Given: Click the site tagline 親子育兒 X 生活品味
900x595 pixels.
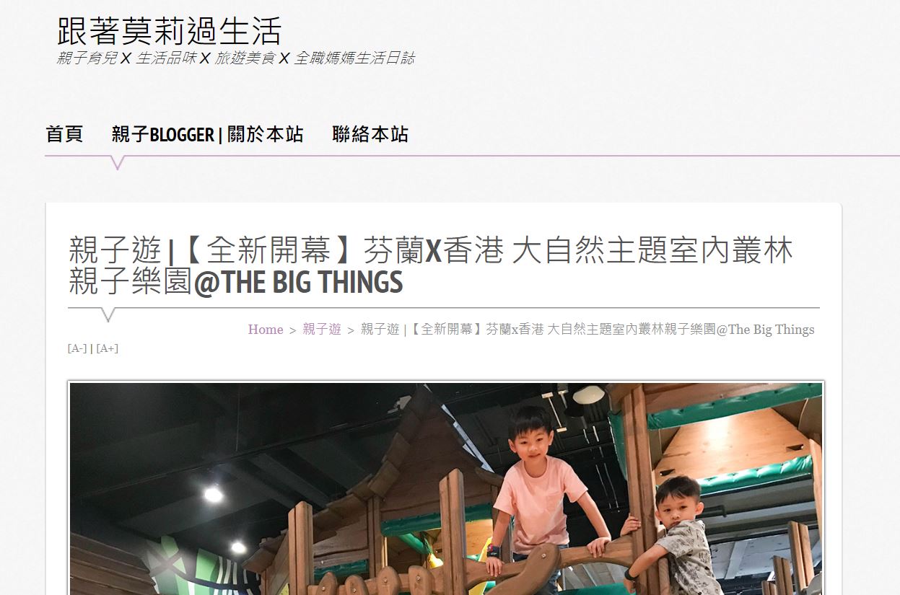Looking at the screenshot, I should (x=236, y=58).
